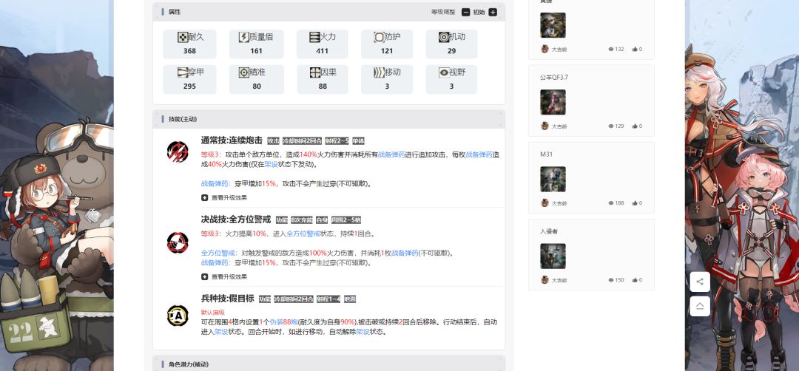
Task: Expand 查看升级效果 under 全方位警戒
Action: pyautogui.click(x=224, y=277)
